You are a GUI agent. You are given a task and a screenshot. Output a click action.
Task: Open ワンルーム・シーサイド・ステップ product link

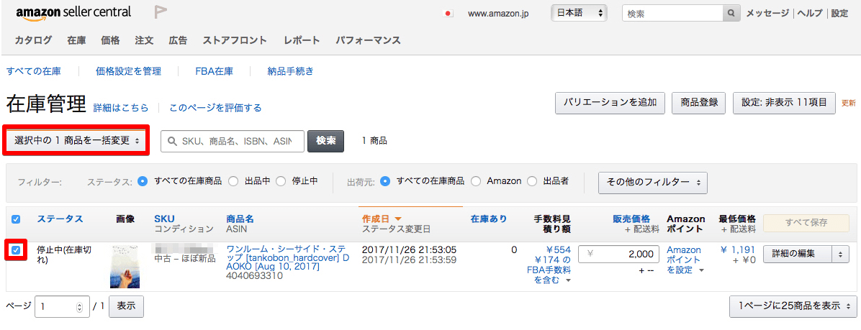pyautogui.click(x=288, y=258)
